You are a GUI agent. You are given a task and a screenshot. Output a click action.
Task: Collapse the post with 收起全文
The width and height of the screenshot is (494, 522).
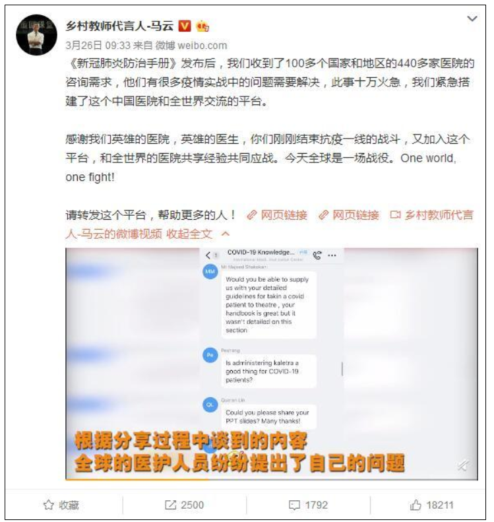pyautogui.click(x=189, y=234)
